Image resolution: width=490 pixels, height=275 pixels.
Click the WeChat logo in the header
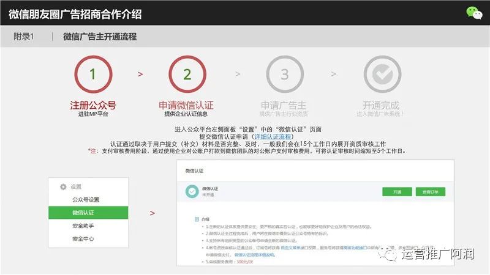click(474, 13)
